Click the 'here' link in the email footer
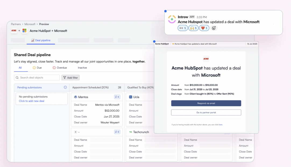Image resolution: width=291 pixels, height=167 pixels. pyautogui.click(x=221, y=125)
